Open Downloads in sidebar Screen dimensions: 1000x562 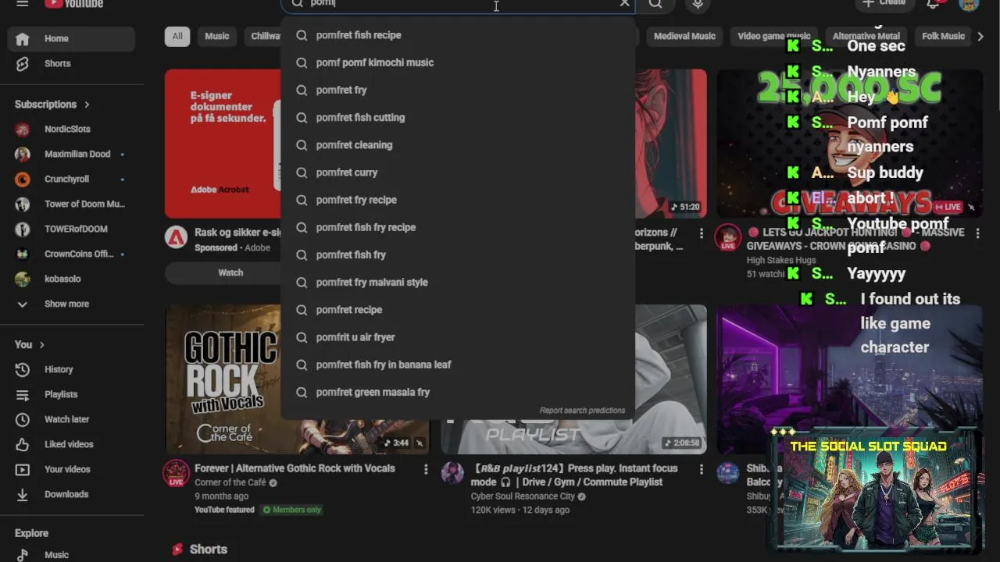click(72, 494)
